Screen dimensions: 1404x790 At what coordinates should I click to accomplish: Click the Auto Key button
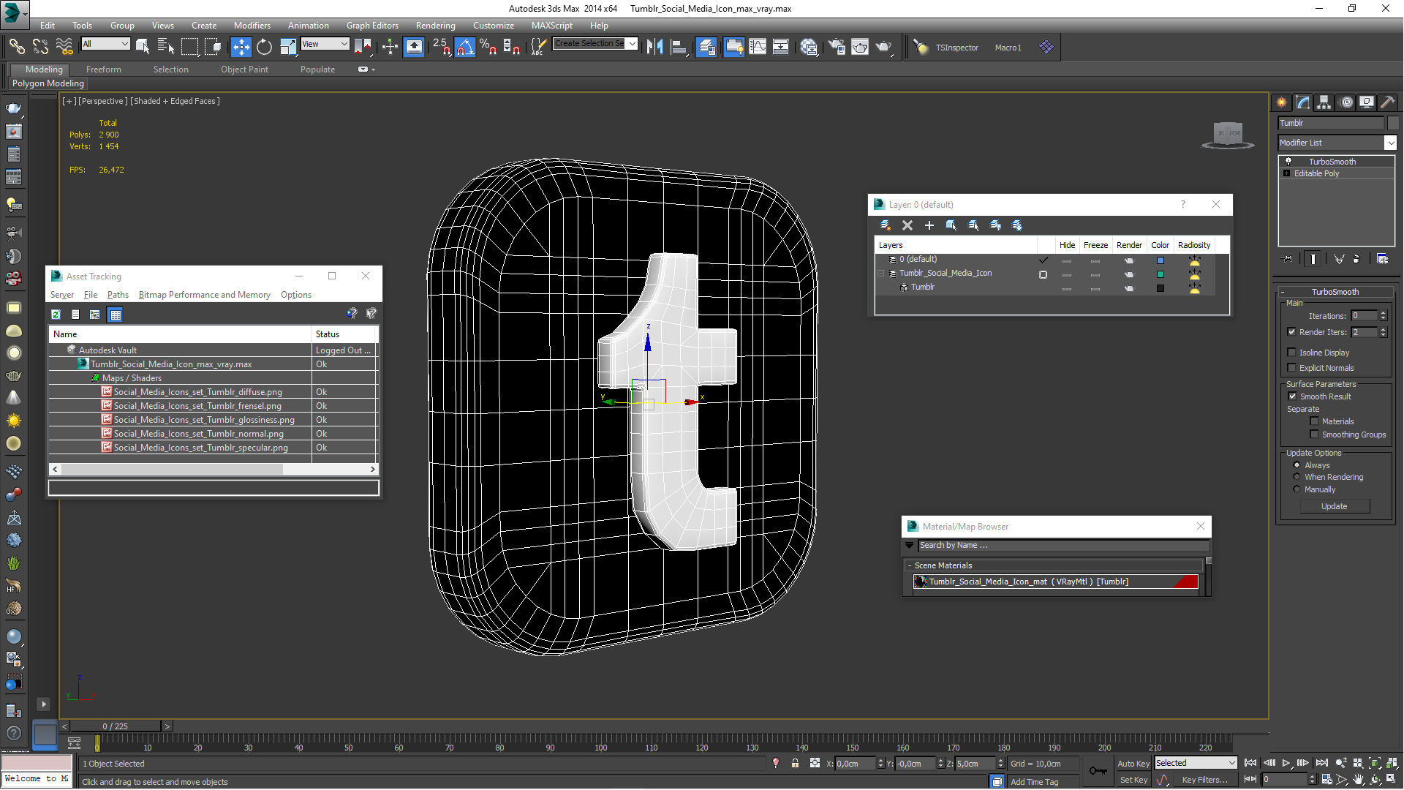[x=1133, y=764]
